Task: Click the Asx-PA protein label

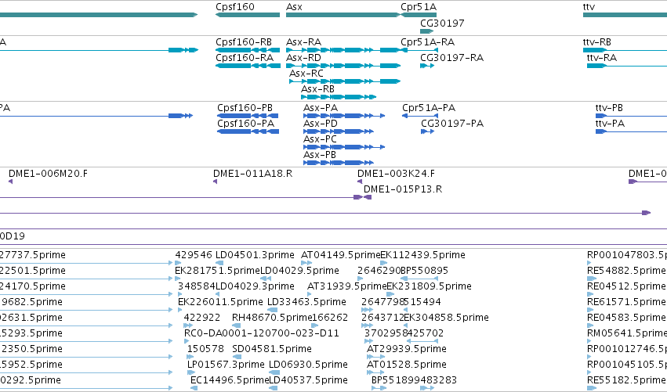Action: [x=321, y=108]
